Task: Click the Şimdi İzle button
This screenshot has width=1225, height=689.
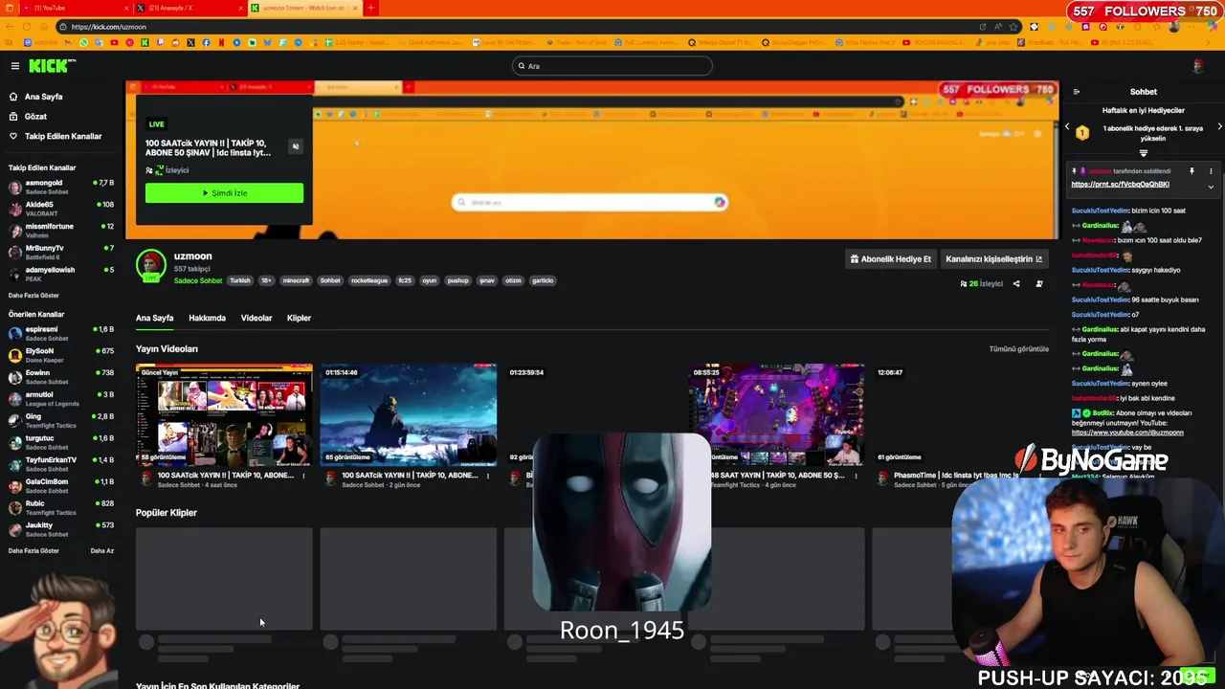Action: click(224, 193)
